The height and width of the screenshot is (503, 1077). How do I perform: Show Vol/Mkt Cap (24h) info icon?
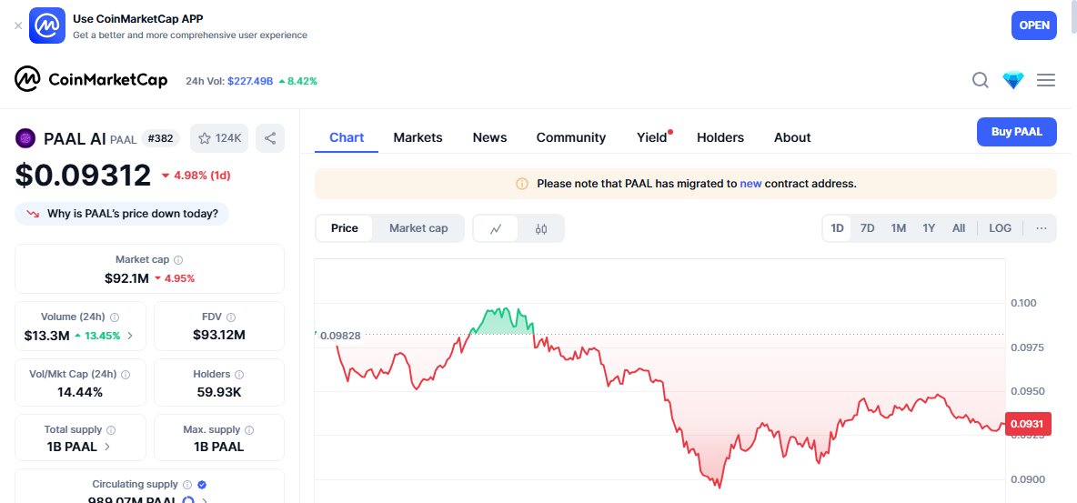[125, 375]
